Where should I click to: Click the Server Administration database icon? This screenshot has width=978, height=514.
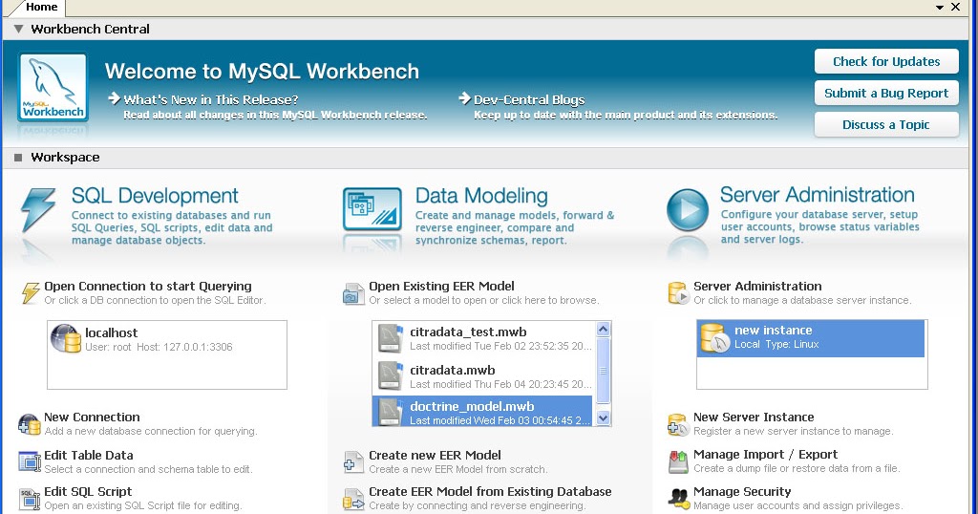click(678, 292)
